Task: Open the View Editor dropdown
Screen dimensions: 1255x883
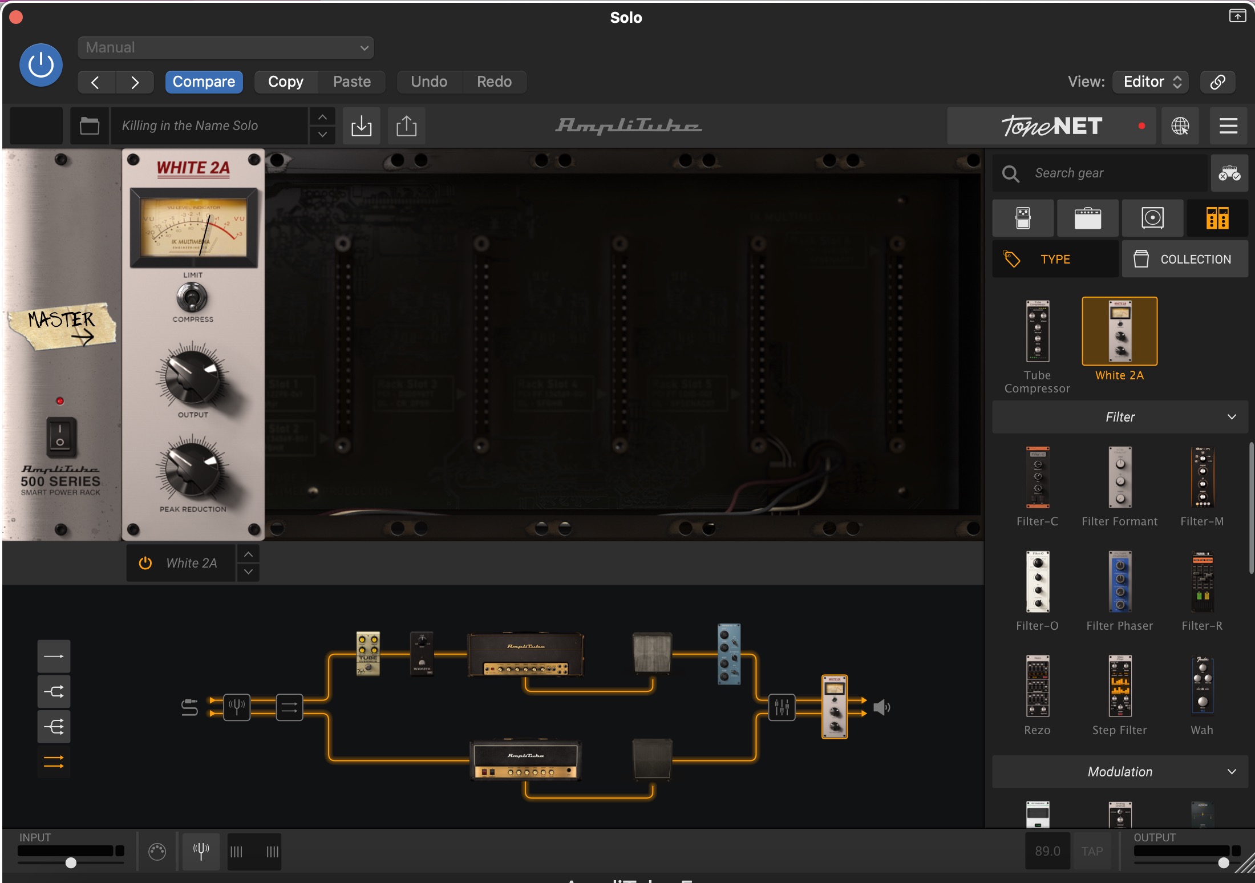Action: [1151, 82]
